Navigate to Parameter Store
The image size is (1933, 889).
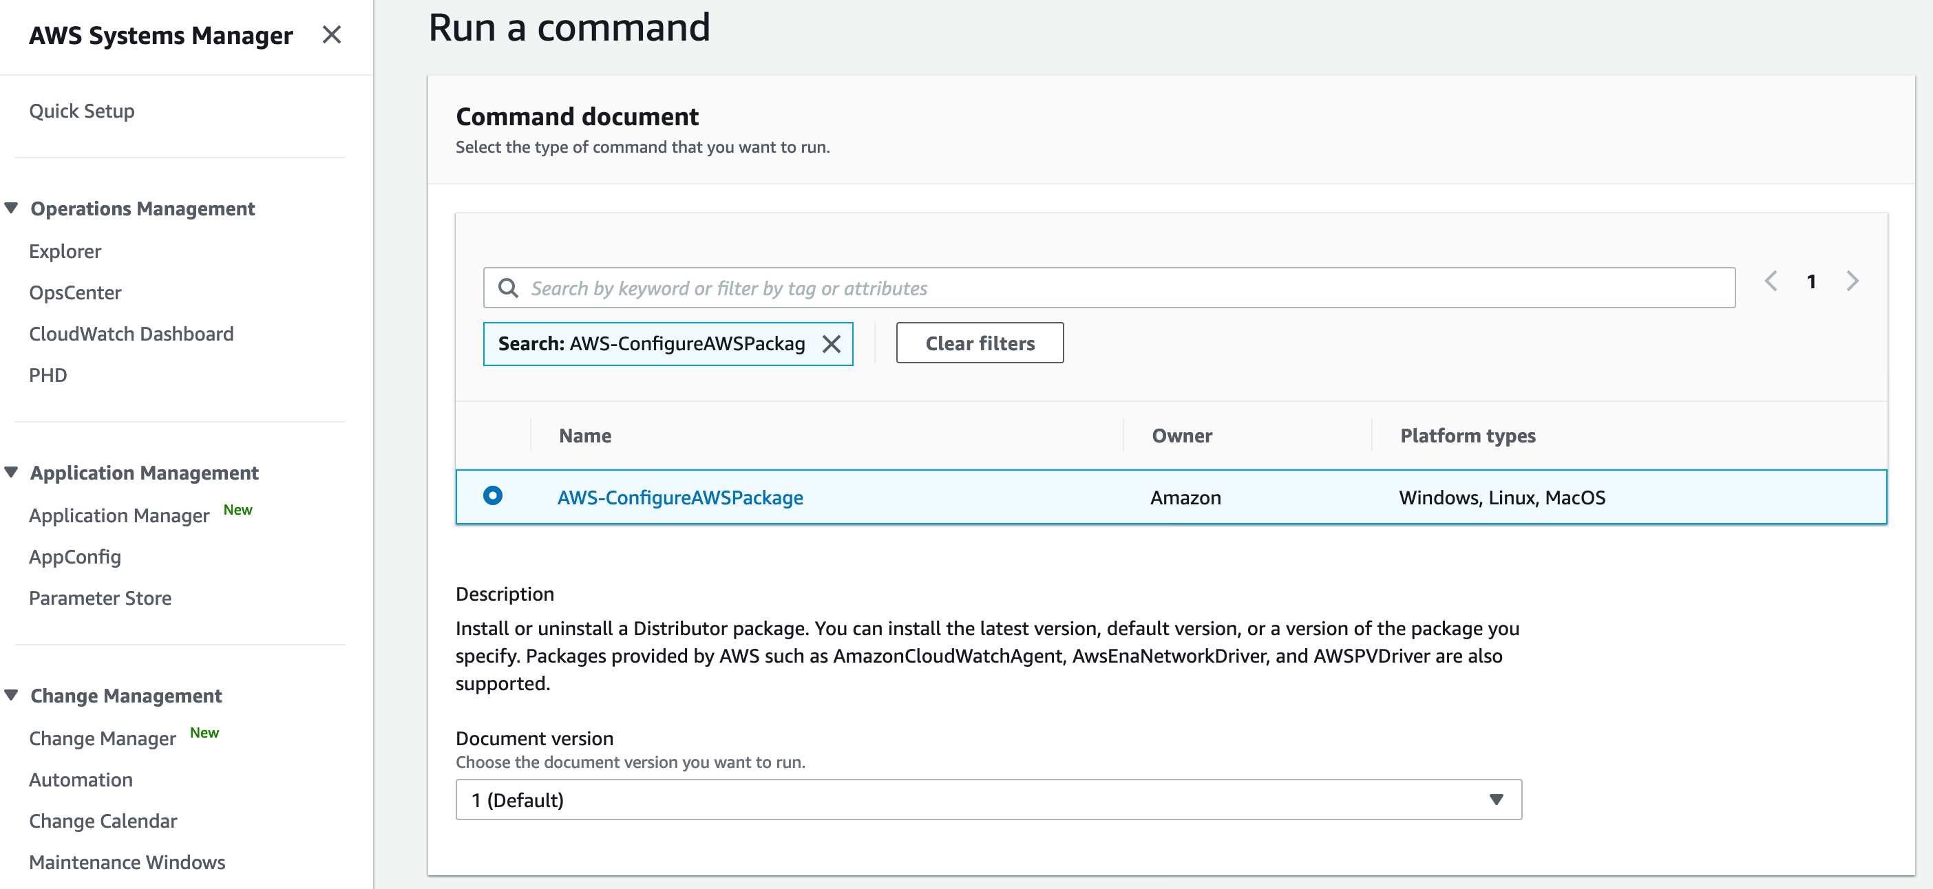pyautogui.click(x=100, y=598)
